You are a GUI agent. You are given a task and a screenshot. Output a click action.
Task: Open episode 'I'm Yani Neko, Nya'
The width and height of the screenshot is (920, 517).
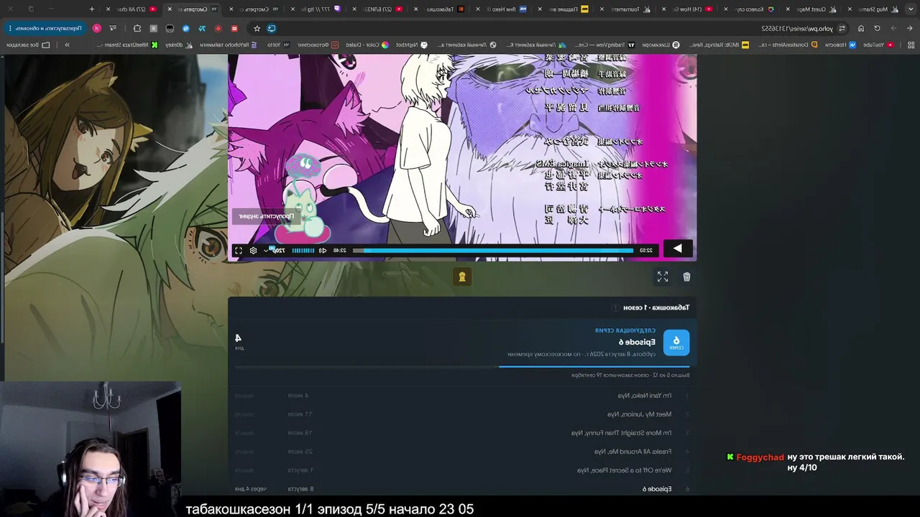(x=645, y=396)
